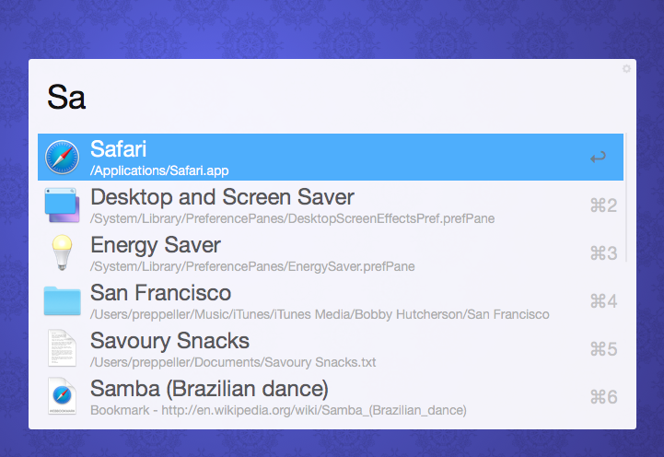Click the Savoury Snacks text document icon
664x457 pixels.
point(63,348)
